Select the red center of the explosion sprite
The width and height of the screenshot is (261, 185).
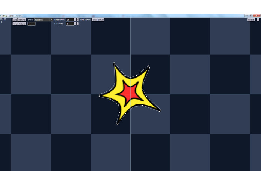click(x=130, y=93)
